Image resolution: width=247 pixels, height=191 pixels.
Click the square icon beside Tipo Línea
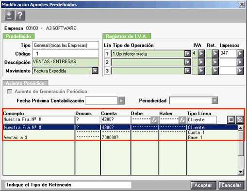click(231, 120)
